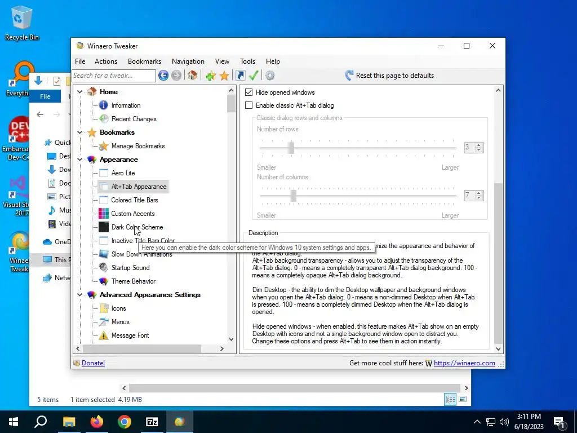Open Custom Accents tweak
Image resolution: width=577 pixels, height=433 pixels.
click(x=132, y=214)
